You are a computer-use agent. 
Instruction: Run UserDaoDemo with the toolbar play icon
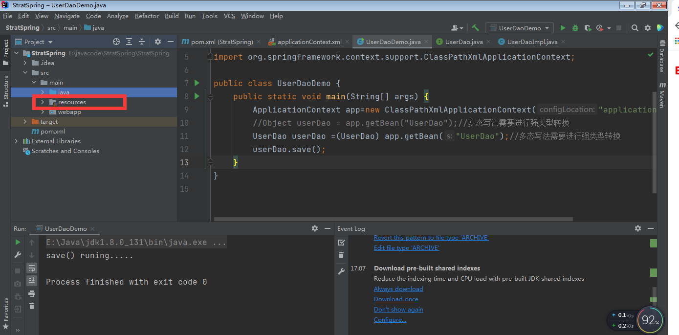(563, 28)
